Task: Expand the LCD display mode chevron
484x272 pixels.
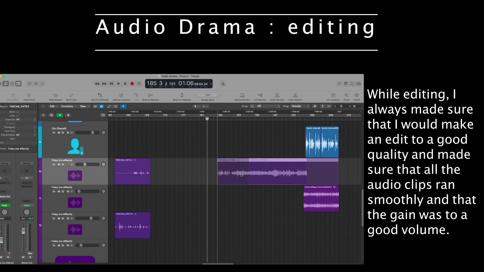Action: [211, 84]
